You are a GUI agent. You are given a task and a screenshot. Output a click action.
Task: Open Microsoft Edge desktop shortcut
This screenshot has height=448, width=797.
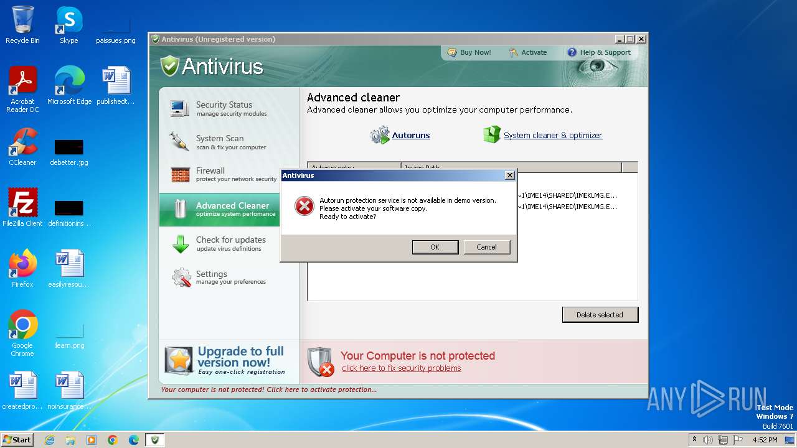click(69, 85)
